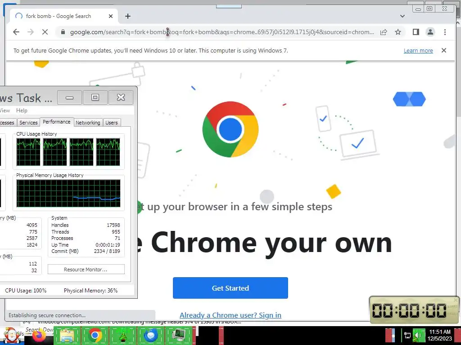
Task: Expand the Chrome tab search chevron
Action: (x=402, y=16)
